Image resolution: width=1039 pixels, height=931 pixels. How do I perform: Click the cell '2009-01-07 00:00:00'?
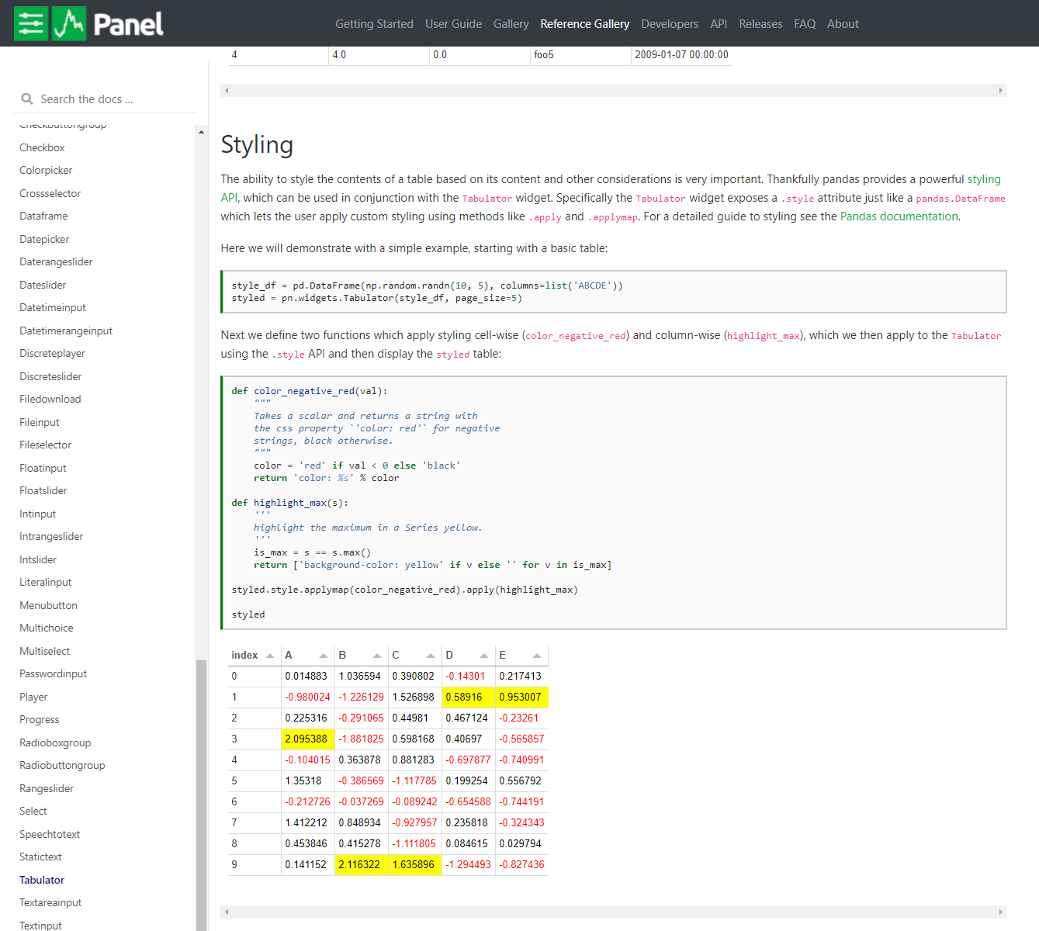[682, 55]
